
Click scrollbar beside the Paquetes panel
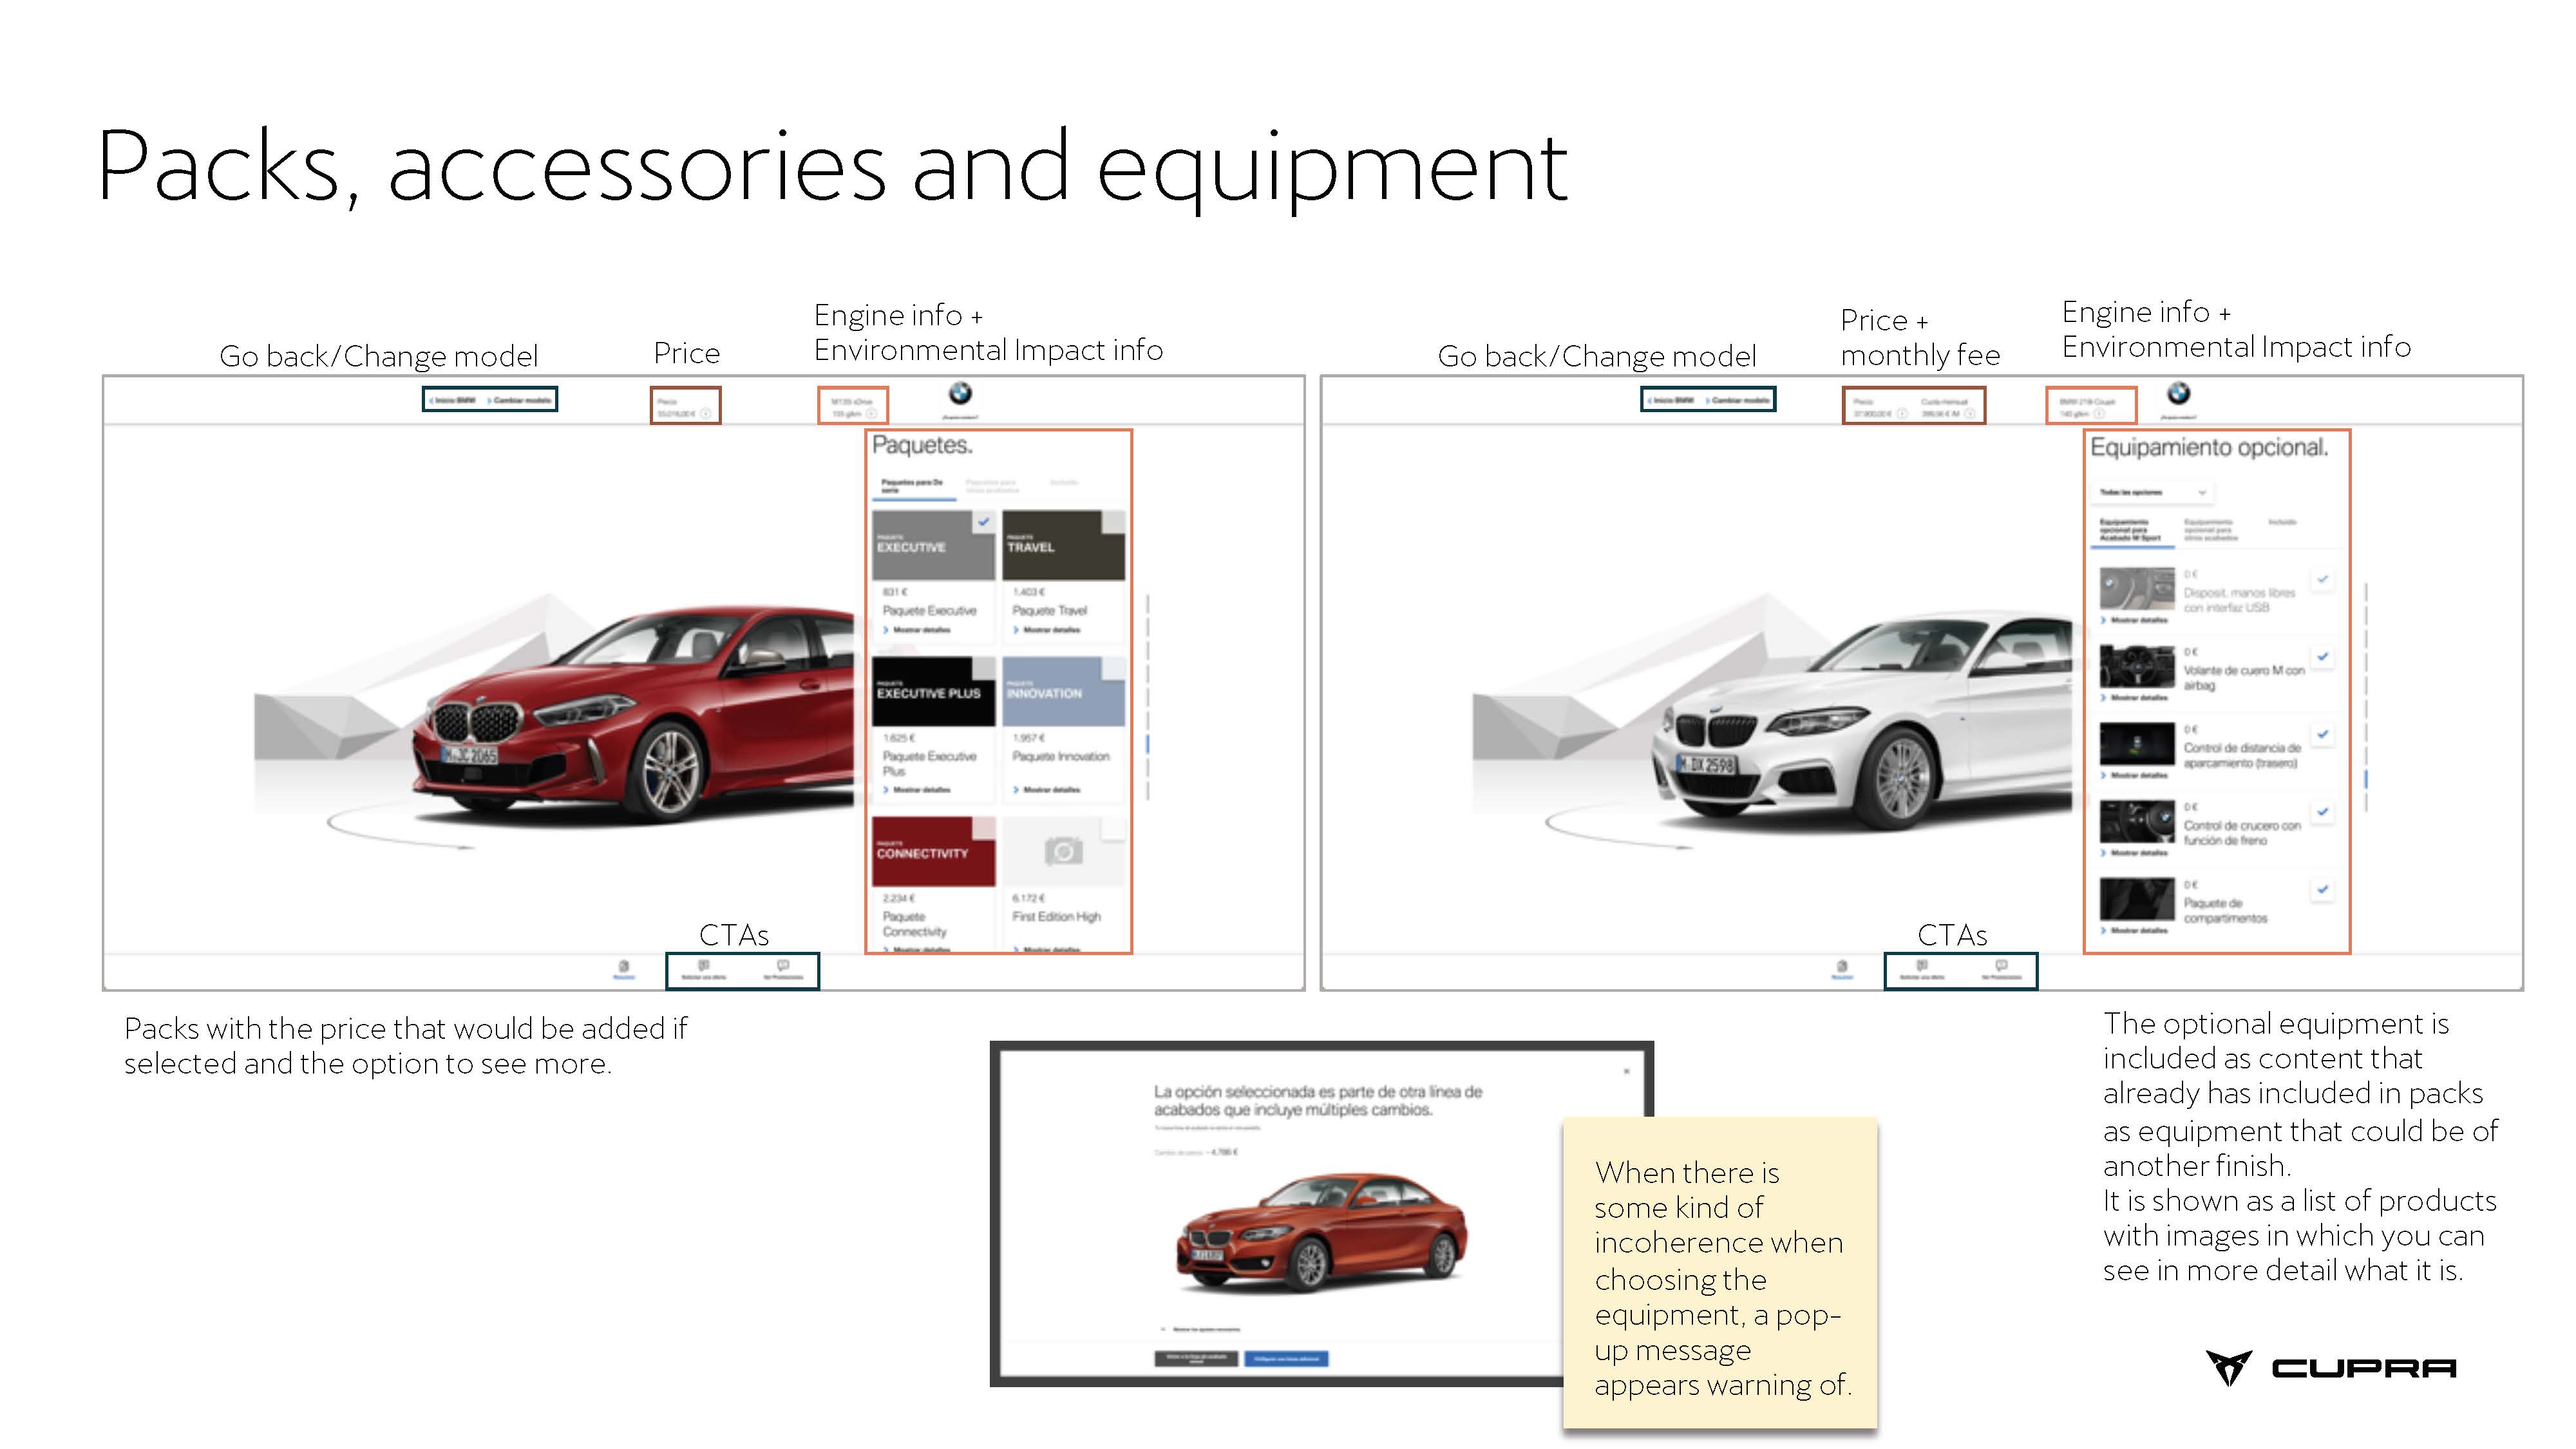pos(1147,697)
